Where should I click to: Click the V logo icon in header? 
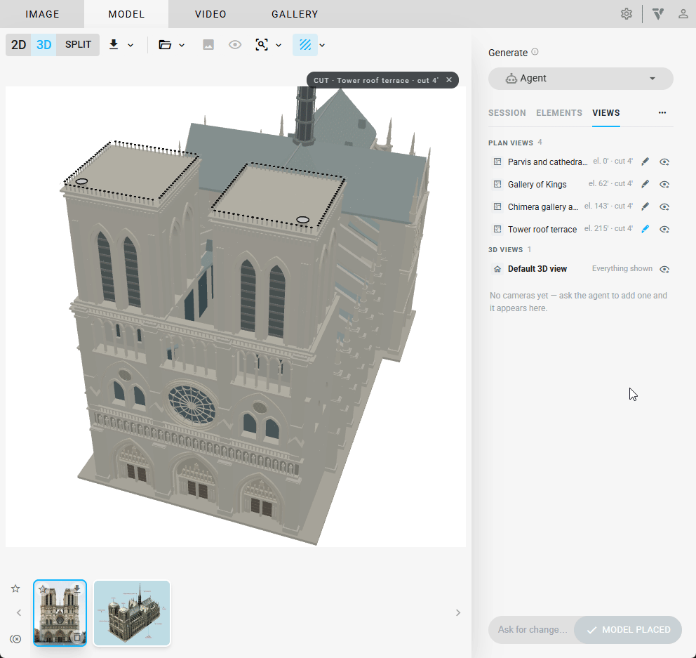click(658, 14)
